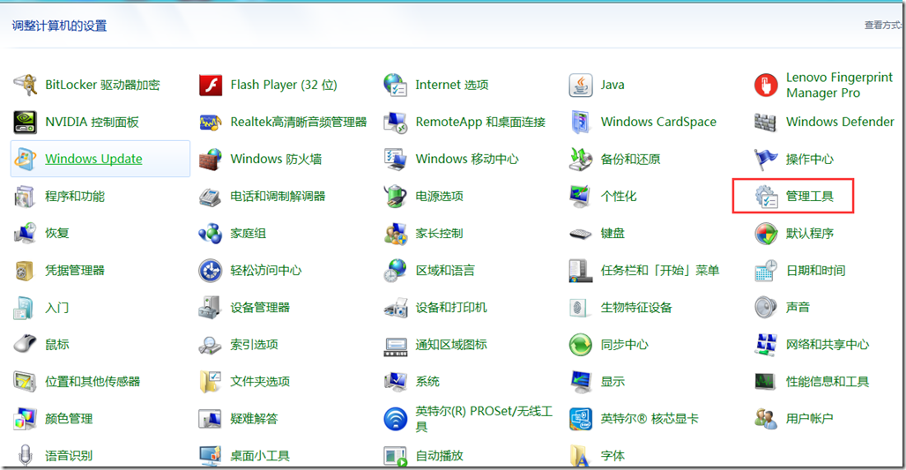Click the 位置和其他传感器 link
The height and width of the screenshot is (470, 906).
click(93, 382)
